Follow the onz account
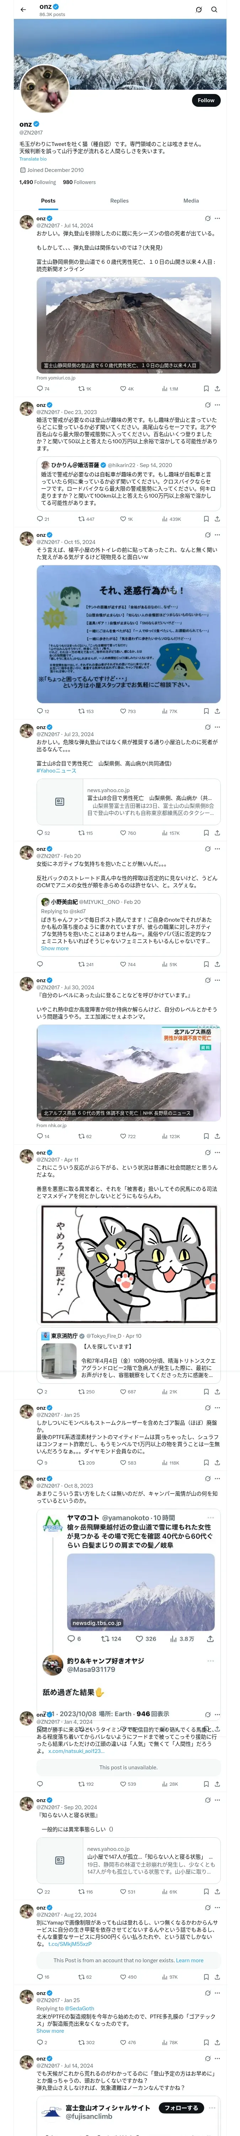Image resolution: width=240 pixels, height=2136 pixels. click(x=206, y=100)
